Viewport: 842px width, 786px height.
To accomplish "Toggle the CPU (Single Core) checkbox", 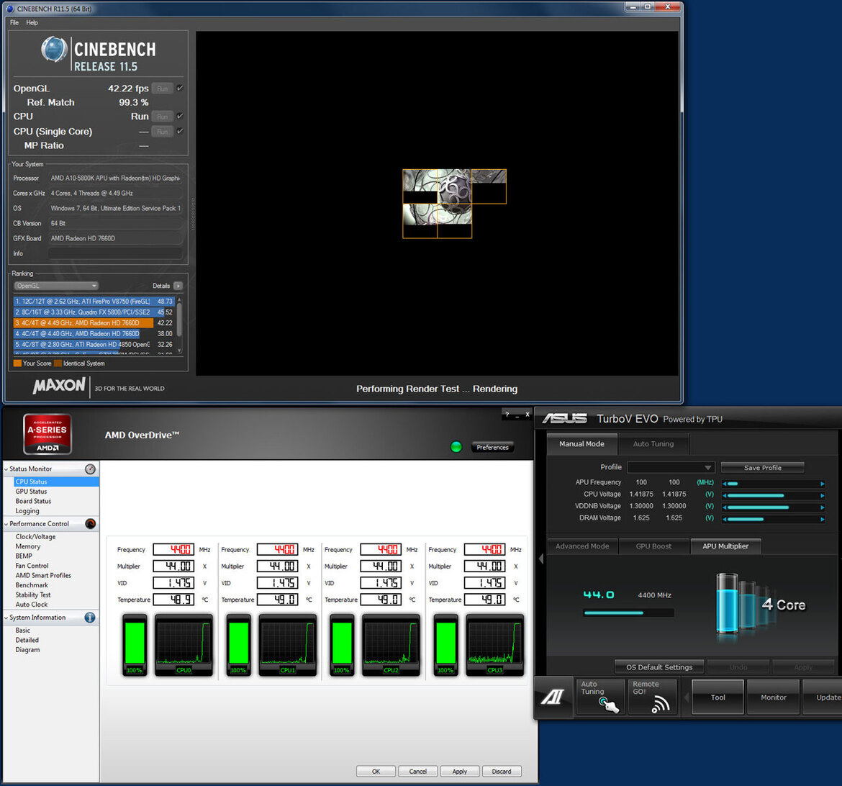I will pos(180,131).
